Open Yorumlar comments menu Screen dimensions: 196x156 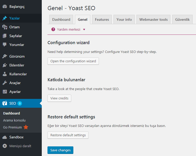[x=21, y=45]
